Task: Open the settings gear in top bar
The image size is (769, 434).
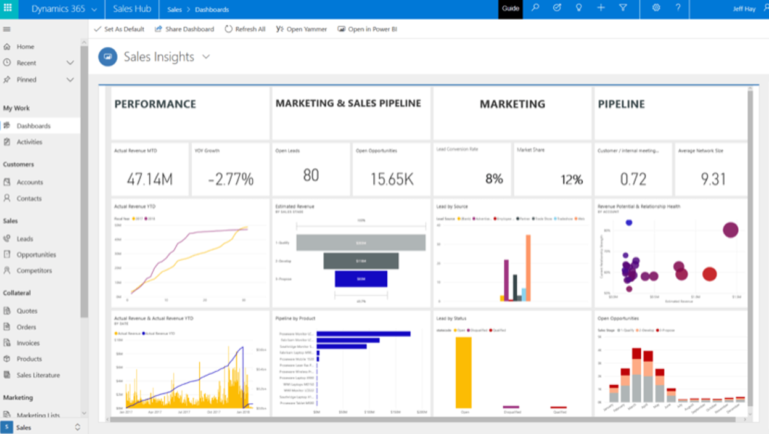Action: [x=656, y=8]
